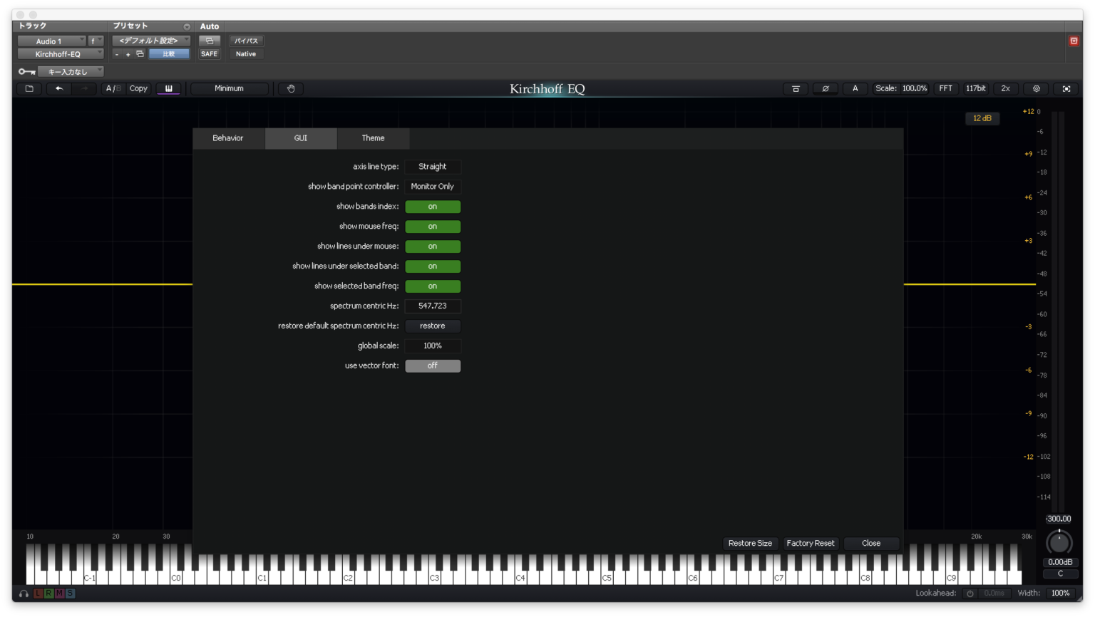
Task: Click the undo arrow button
Action: click(x=59, y=88)
